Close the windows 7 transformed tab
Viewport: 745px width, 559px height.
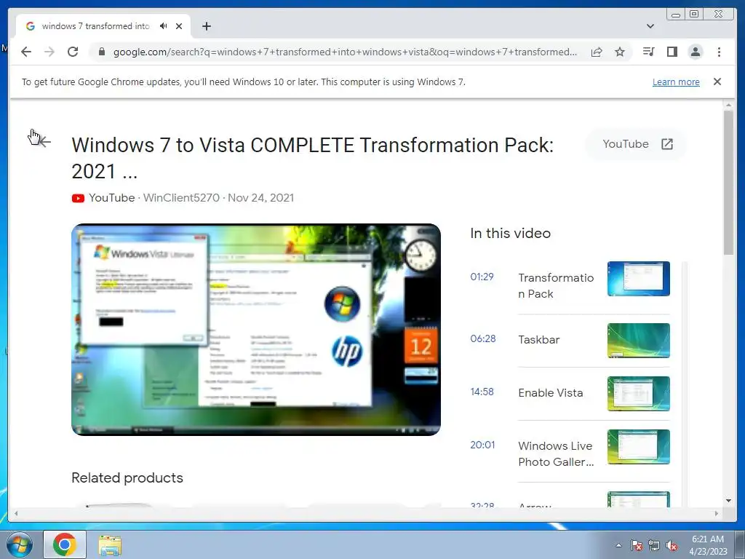(179, 26)
